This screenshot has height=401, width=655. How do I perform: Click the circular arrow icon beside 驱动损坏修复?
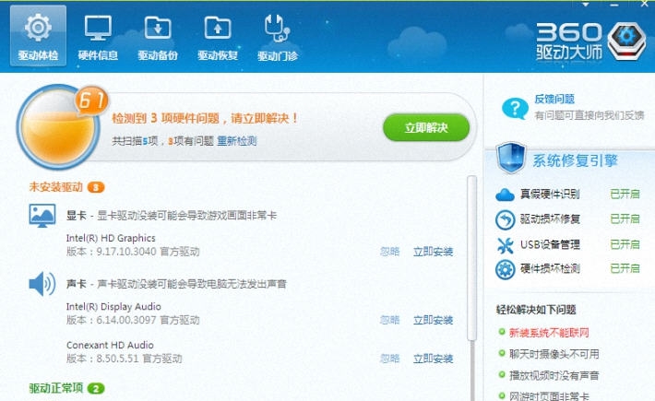[505, 220]
